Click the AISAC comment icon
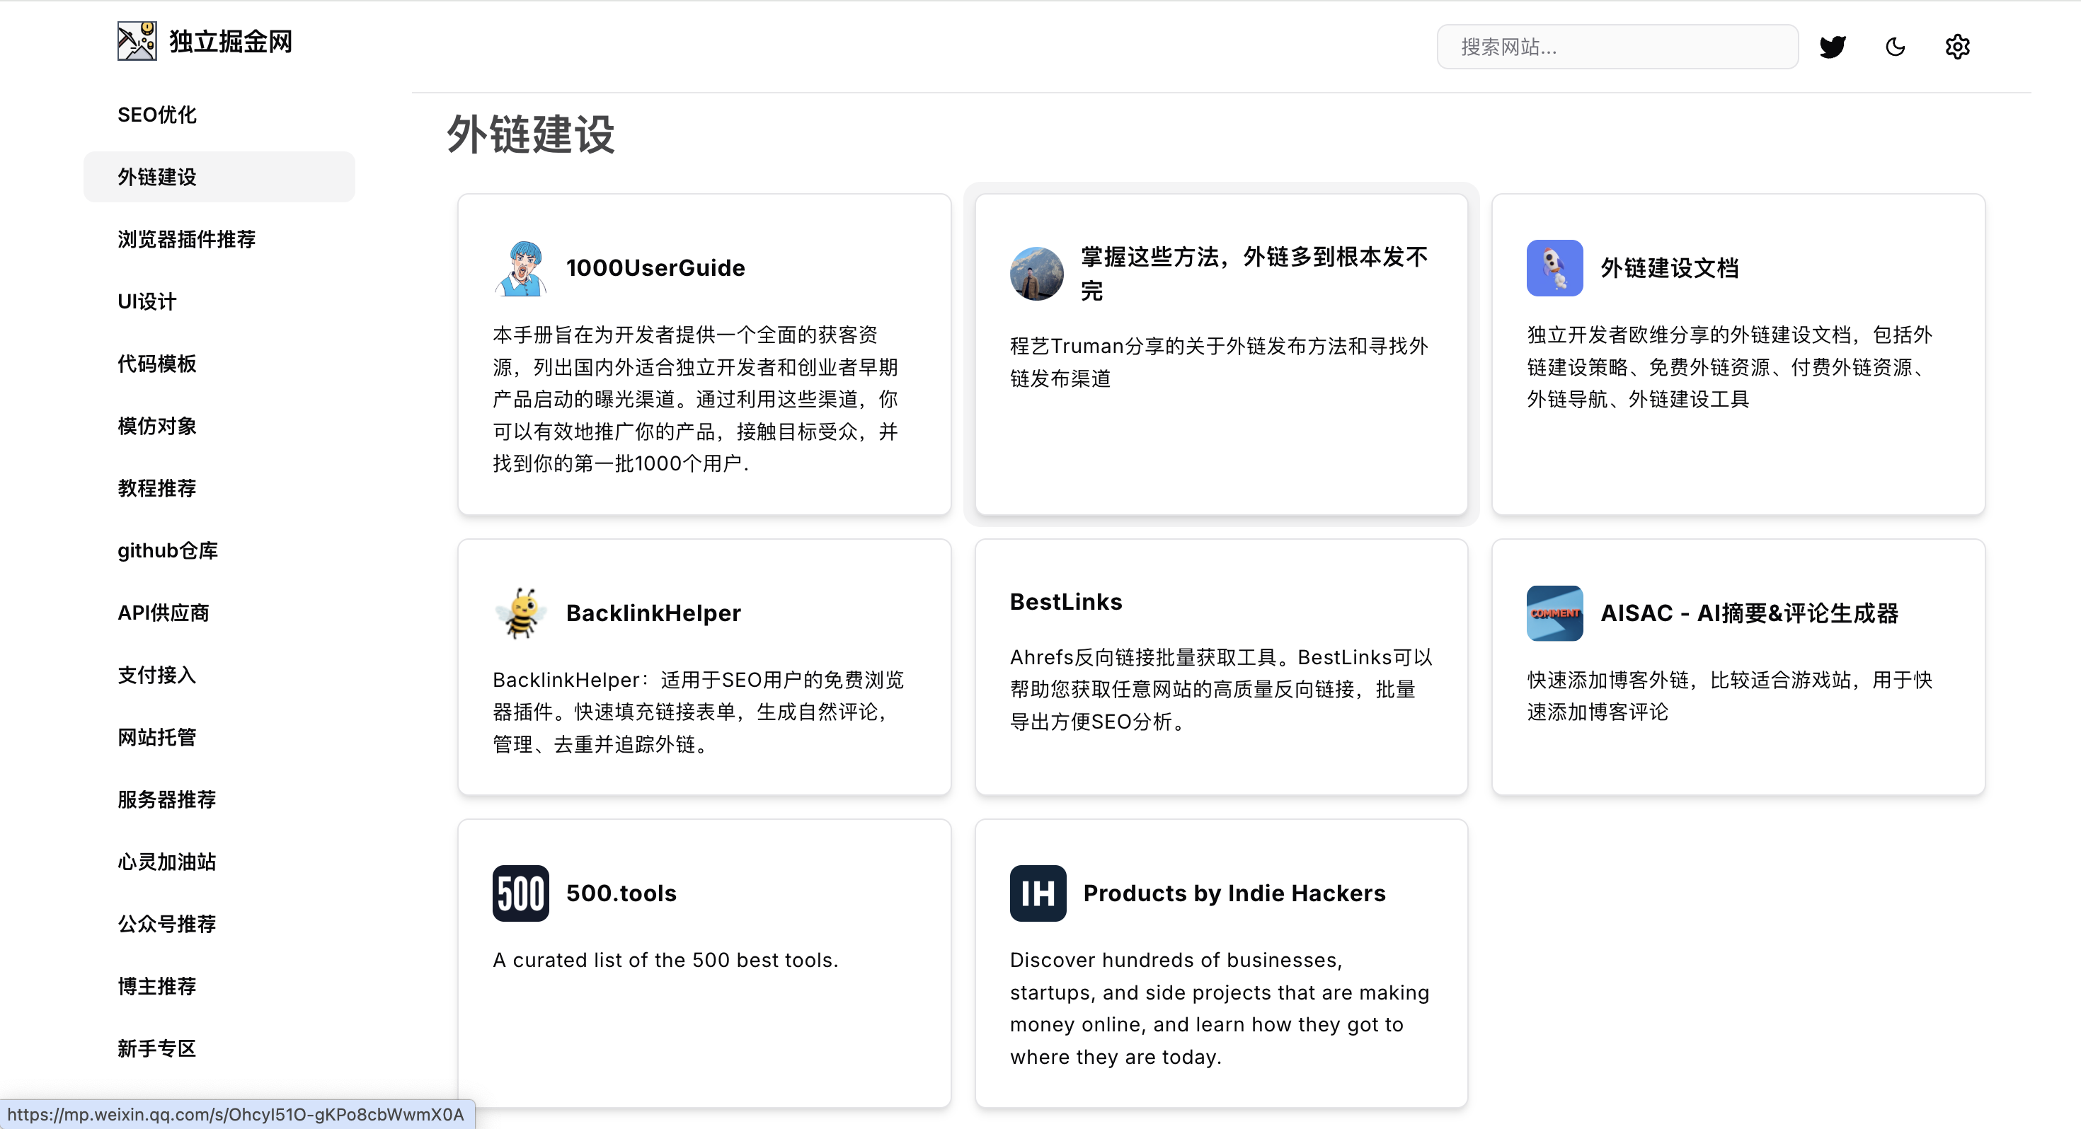The width and height of the screenshot is (2081, 1129). 1554,613
